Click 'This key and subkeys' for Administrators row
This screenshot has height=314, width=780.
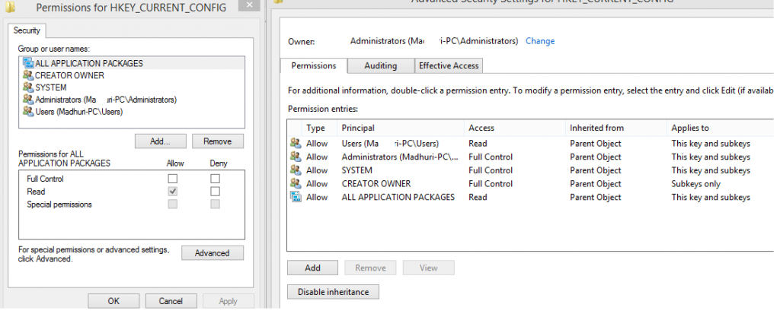[711, 157]
